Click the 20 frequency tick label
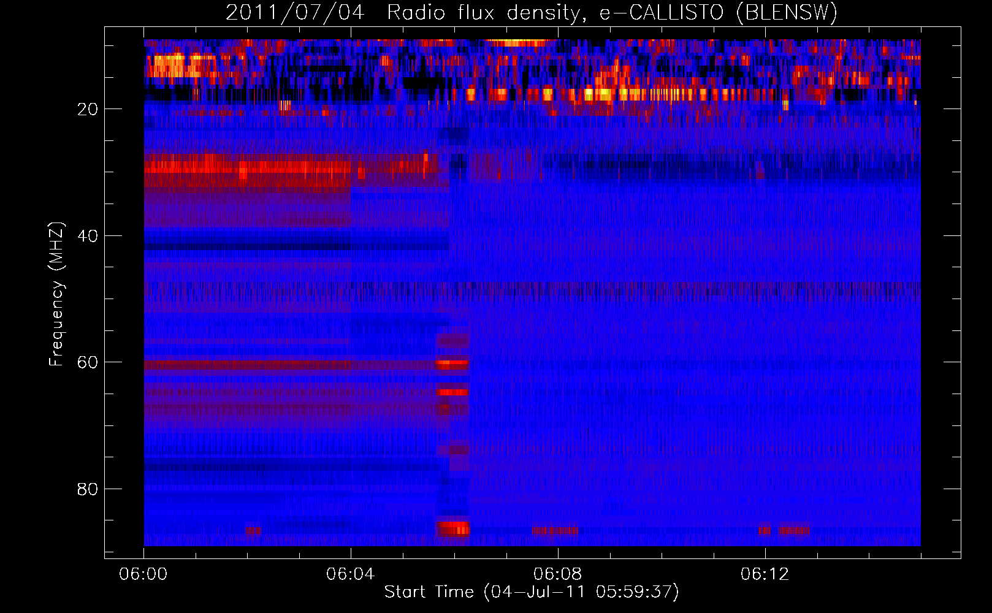Image resolution: width=992 pixels, height=613 pixels. pos(88,109)
